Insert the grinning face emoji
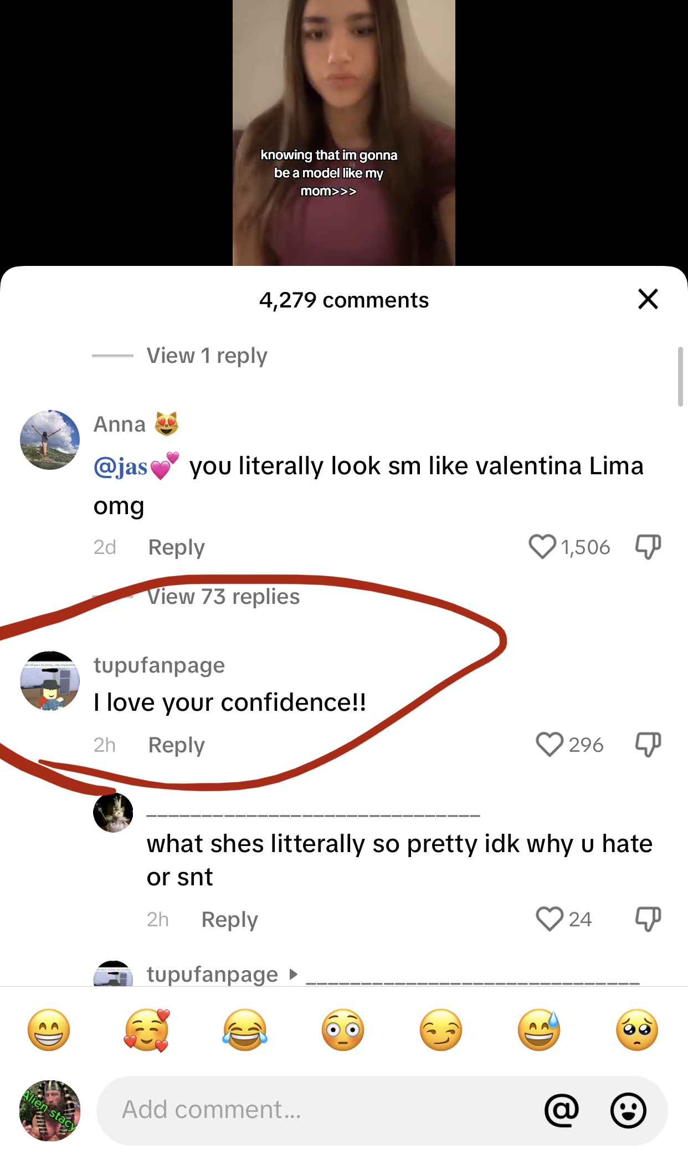688x1159 pixels. 49,1030
